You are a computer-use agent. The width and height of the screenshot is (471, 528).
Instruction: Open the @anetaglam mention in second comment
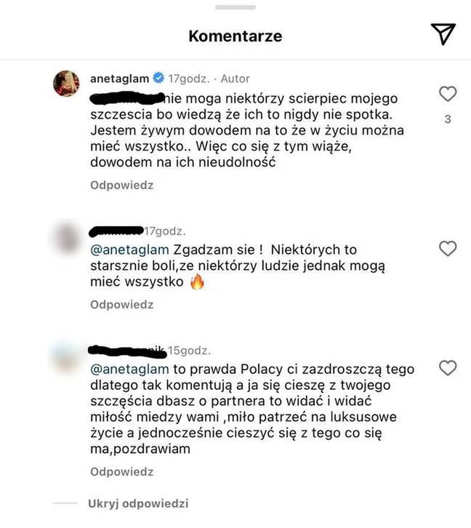129,250
